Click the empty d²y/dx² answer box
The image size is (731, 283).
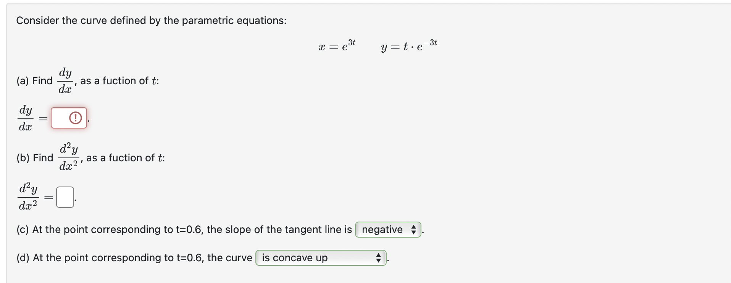coord(65,197)
